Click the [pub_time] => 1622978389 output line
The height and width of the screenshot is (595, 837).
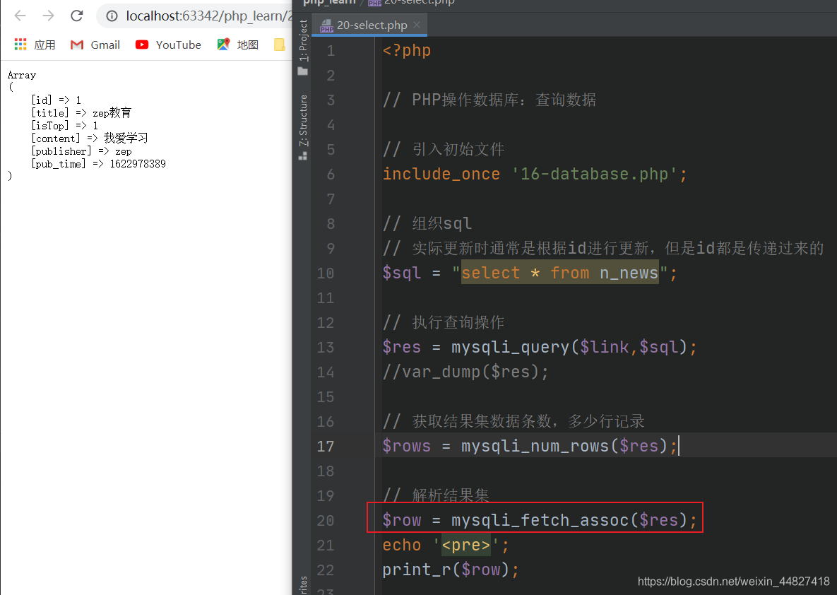[x=99, y=164]
